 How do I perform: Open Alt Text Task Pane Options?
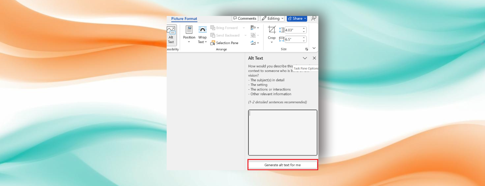coord(305,58)
